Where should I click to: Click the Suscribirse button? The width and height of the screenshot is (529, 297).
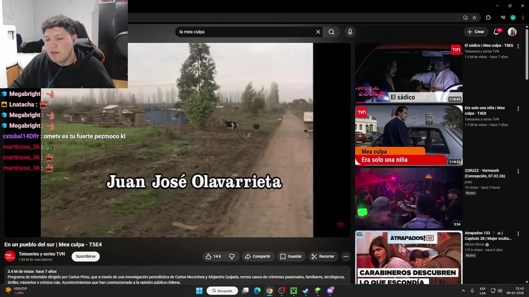click(x=86, y=257)
